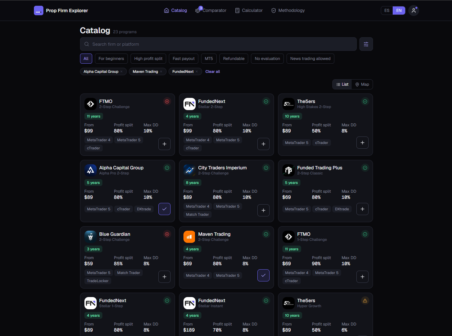Add Funded Trading Plus to comparator
This screenshot has width=452, height=336.
click(x=362, y=209)
